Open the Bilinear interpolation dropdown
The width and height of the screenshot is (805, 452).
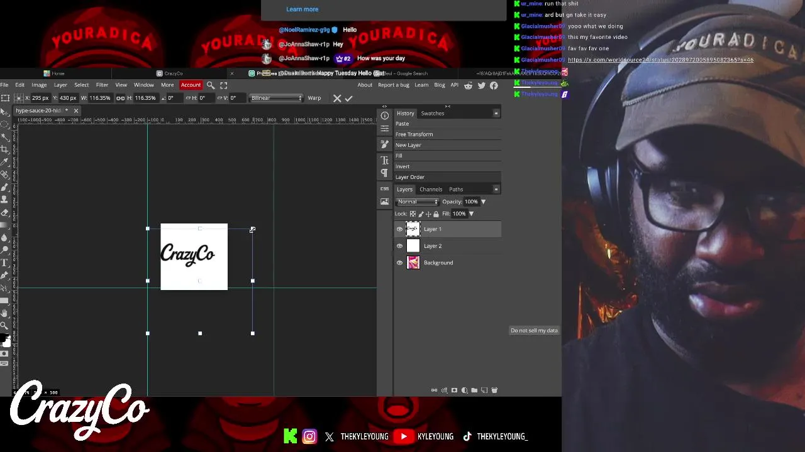[x=277, y=98]
